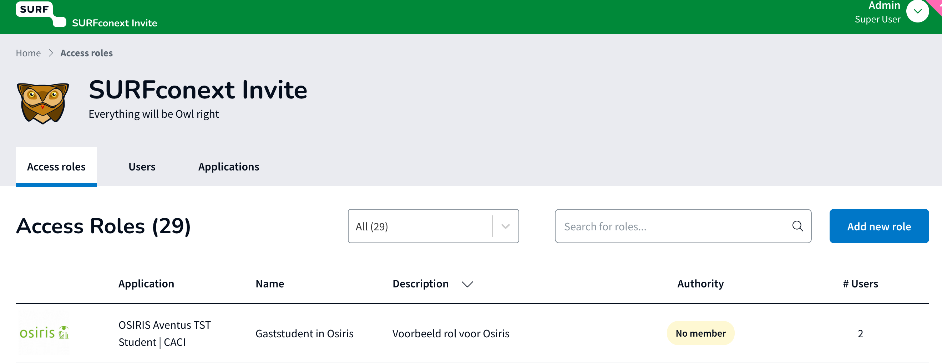Click Add new role button
This screenshot has width=942, height=363.
[879, 226]
